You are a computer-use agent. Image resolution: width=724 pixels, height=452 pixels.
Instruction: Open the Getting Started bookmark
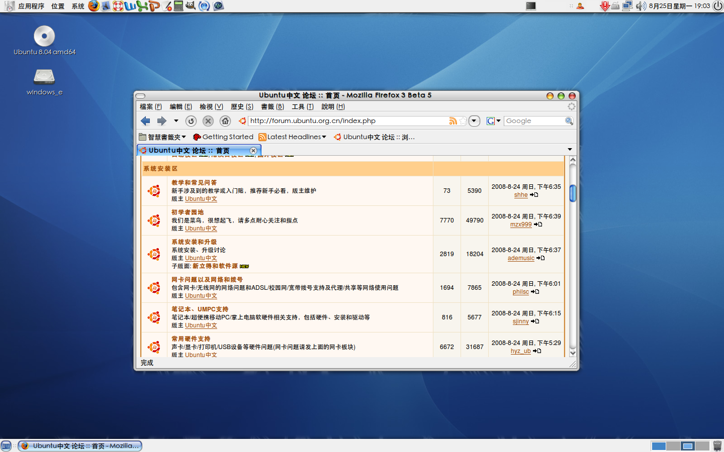click(223, 137)
